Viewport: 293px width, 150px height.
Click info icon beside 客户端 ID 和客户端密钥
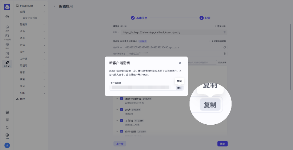(x=136, y=41)
